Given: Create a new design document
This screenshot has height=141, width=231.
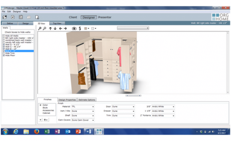Looking at the screenshot, I should tap(13, 17).
